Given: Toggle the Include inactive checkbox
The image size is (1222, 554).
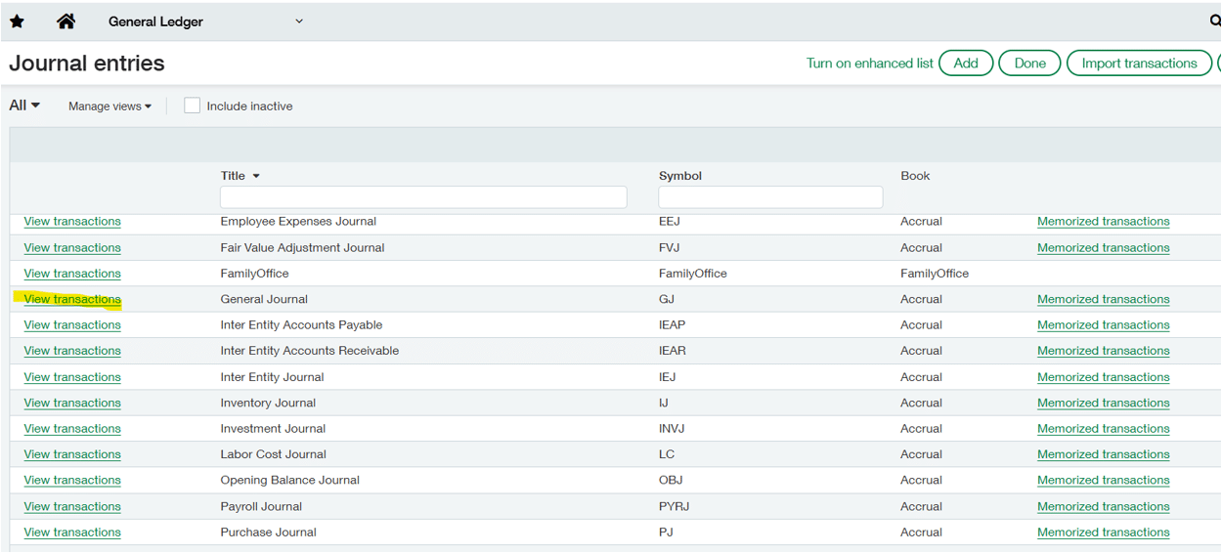Looking at the screenshot, I should click(193, 106).
